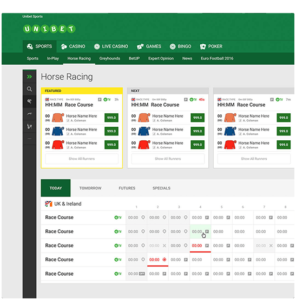Click the TV icon in the Featured card

click(x=107, y=99)
